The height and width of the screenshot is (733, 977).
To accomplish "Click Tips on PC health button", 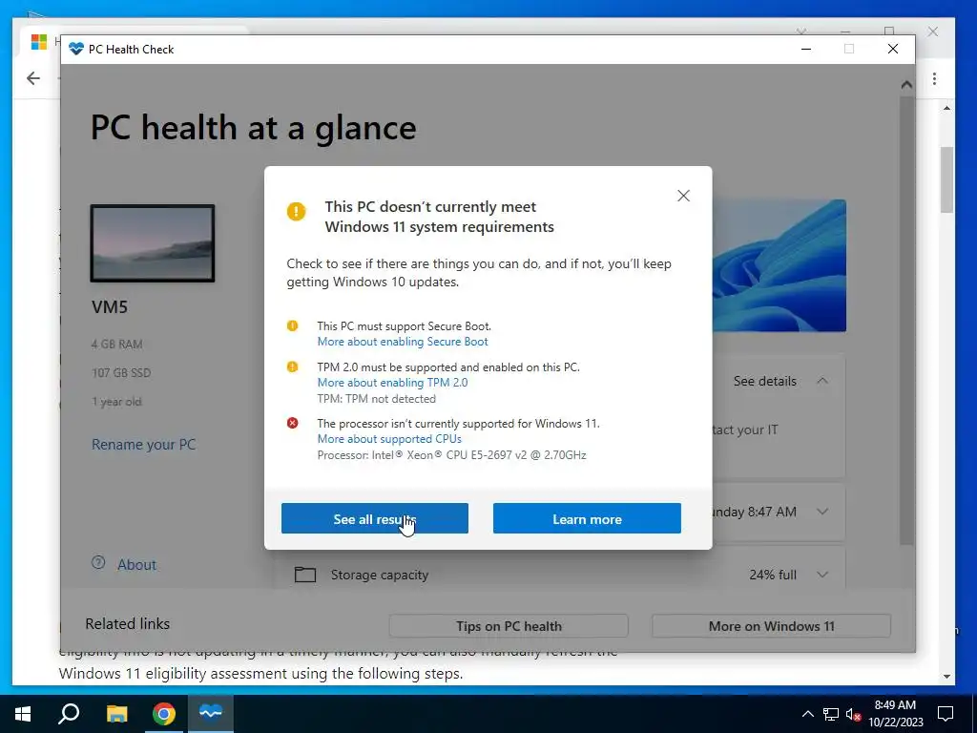I will click(x=509, y=626).
